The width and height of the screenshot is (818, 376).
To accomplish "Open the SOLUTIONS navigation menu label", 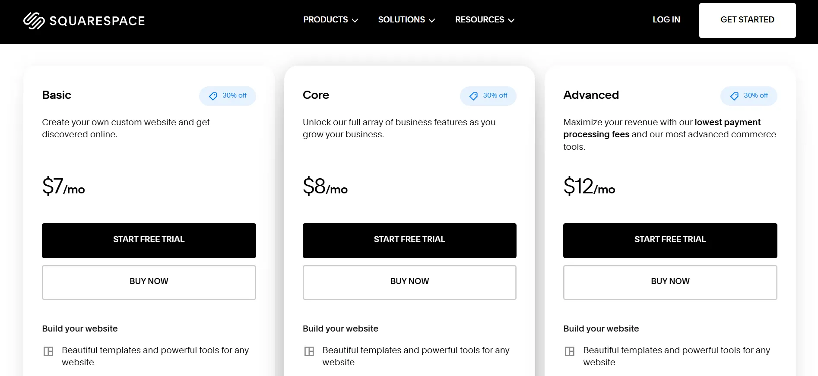I will [402, 20].
